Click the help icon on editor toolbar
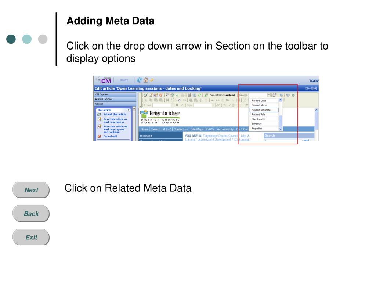Screen dimensions: 376x282 point(293,95)
